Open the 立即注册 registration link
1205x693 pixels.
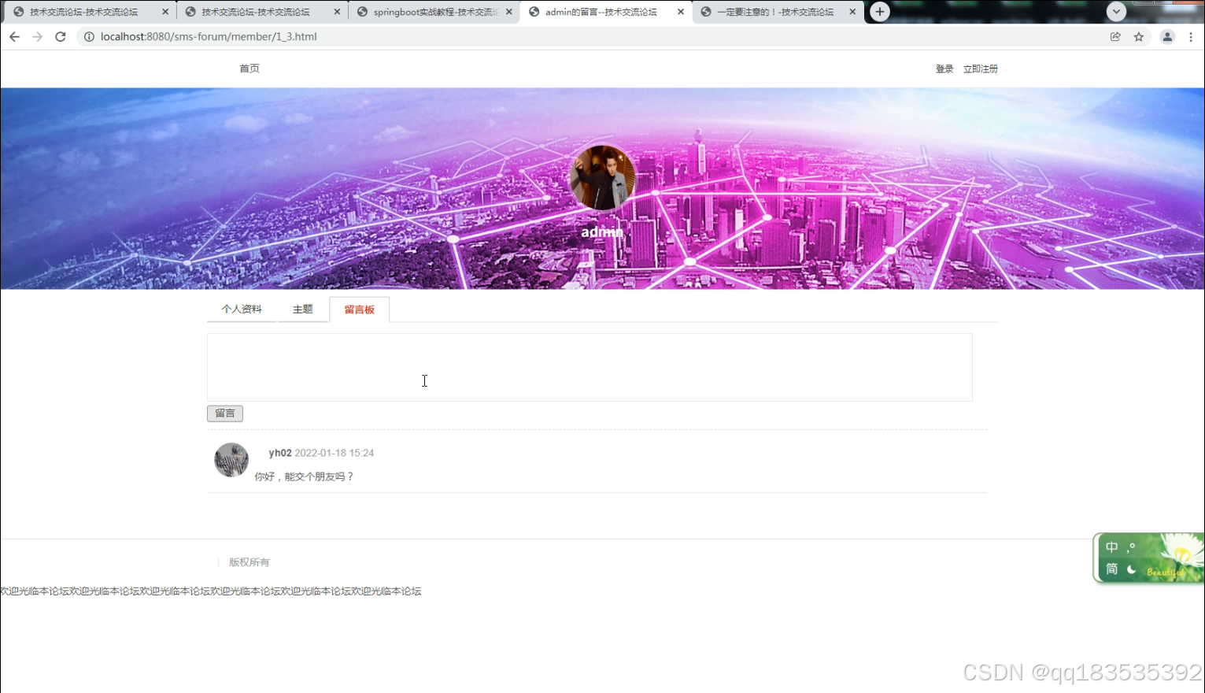(x=980, y=69)
